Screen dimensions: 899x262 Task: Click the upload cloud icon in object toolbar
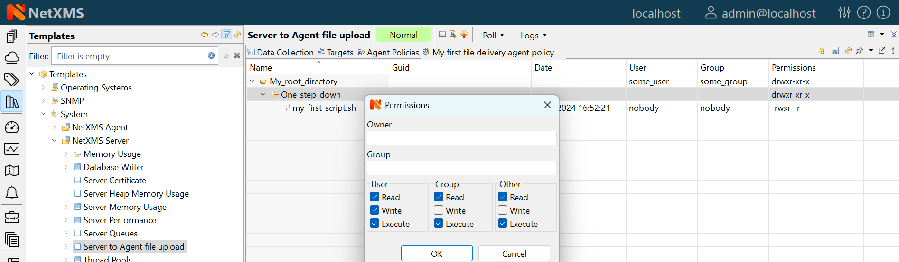pyautogui.click(x=464, y=34)
